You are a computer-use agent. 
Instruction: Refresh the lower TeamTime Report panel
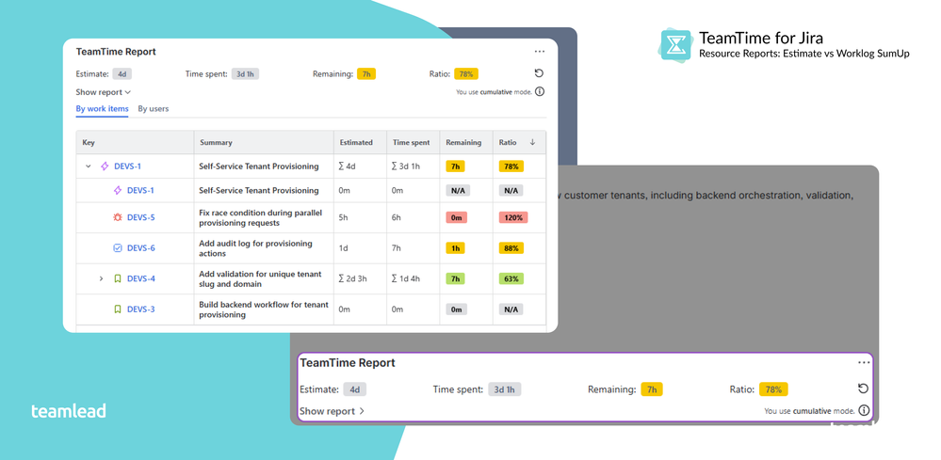click(863, 389)
